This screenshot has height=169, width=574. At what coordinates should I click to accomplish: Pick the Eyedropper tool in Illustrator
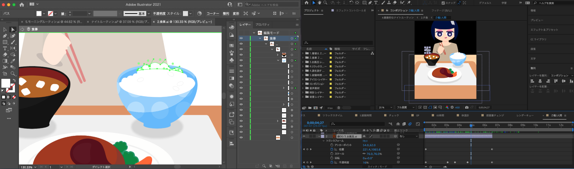(13, 61)
